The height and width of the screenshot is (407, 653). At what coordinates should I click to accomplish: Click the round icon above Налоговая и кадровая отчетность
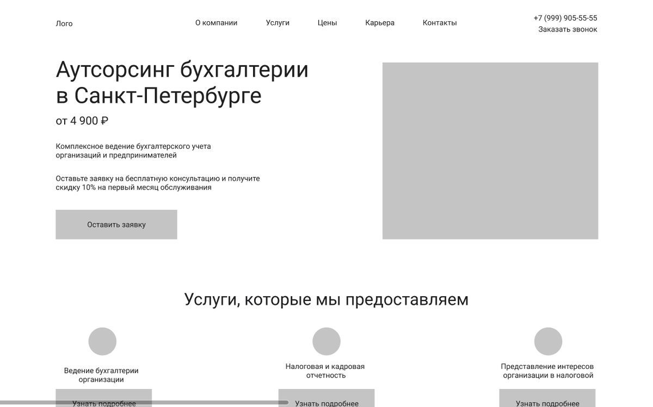click(x=326, y=341)
